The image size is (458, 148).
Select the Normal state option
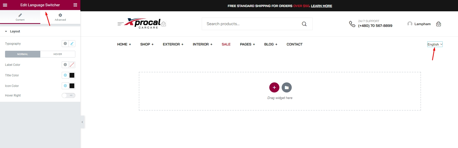tap(23, 54)
